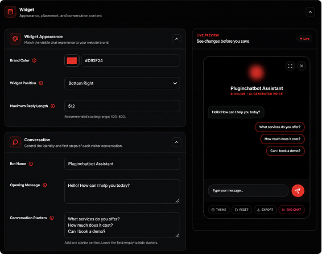Screen dimensions: 322x254
Task: Click the 'Hello! How can I help you today?' bubble
Action: click(x=236, y=112)
